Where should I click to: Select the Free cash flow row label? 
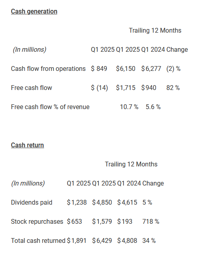point(31,88)
